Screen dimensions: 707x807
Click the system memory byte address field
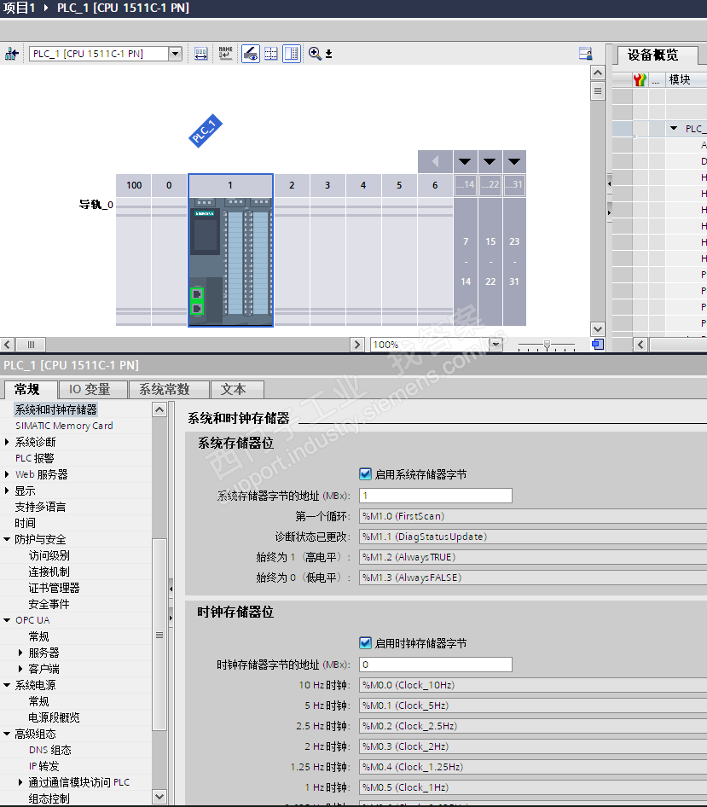click(x=435, y=496)
